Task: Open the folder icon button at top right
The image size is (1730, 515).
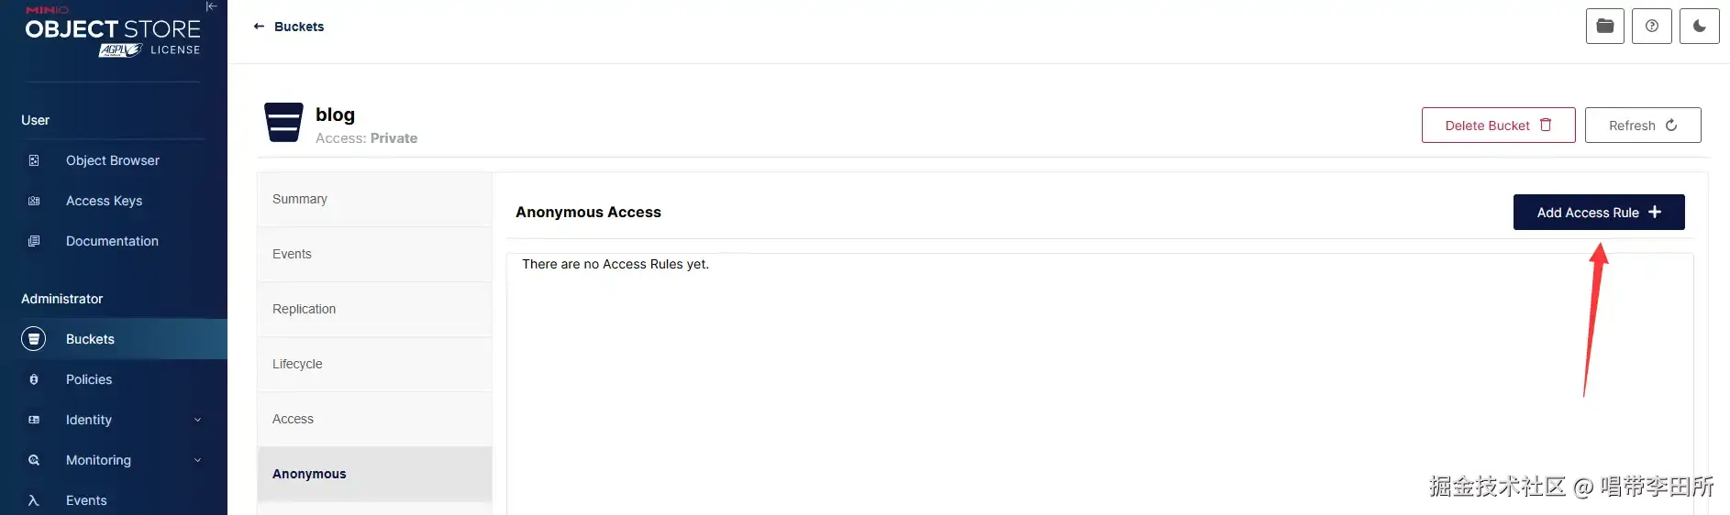Action: [x=1604, y=27]
